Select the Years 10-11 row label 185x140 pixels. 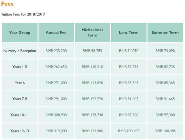pos(20,115)
